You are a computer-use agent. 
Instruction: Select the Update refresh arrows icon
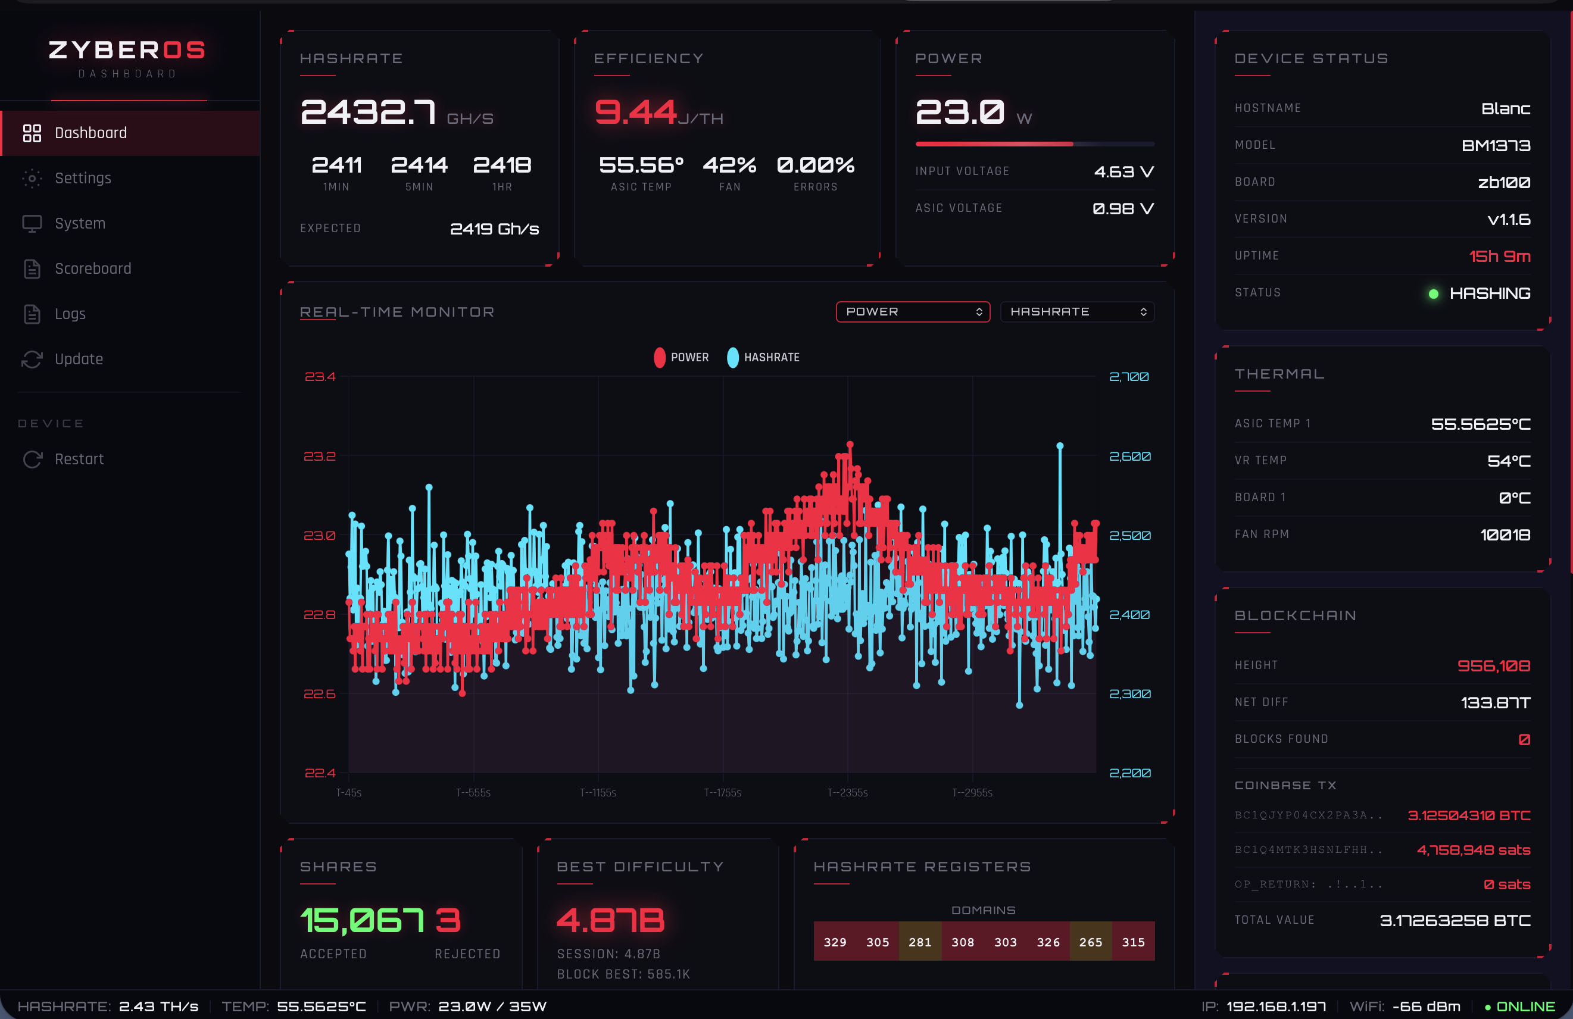(x=32, y=360)
